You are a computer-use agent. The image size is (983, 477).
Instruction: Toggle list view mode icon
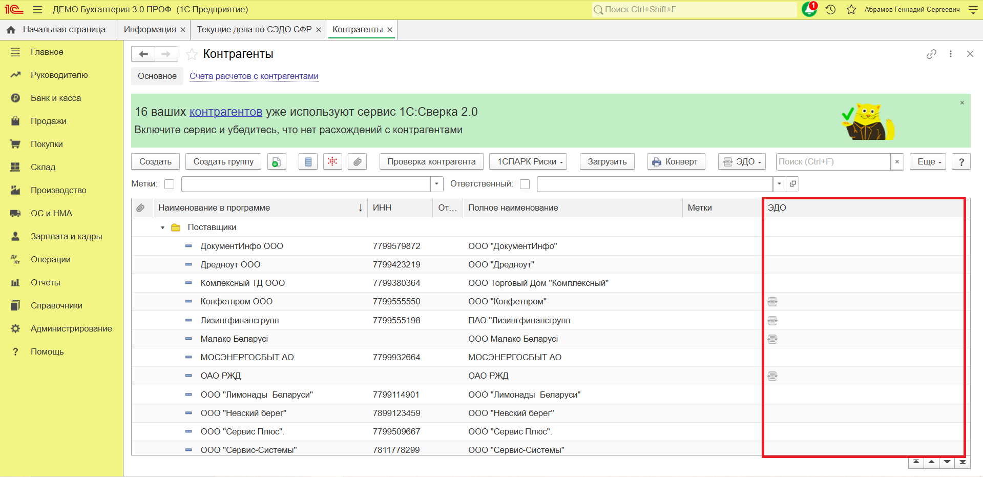[x=308, y=162]
